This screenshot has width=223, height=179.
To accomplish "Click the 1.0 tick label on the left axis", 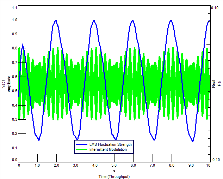I will tap(14, 20).
